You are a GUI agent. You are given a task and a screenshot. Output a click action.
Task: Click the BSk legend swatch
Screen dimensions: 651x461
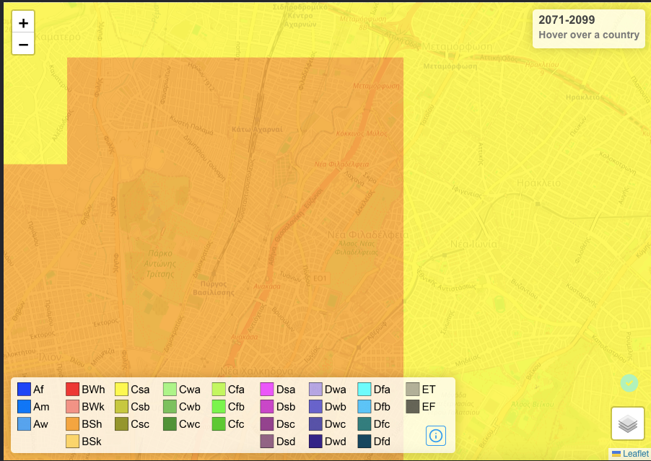(x=72, y=442)
